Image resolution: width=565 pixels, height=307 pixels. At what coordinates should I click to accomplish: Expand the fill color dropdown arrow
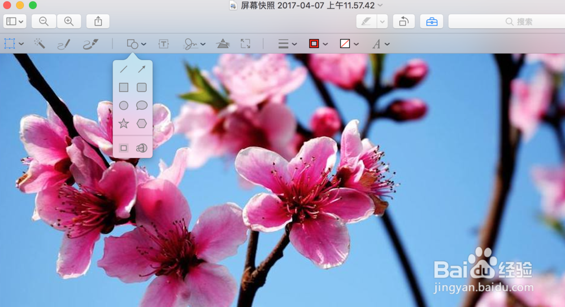(357, 44)
